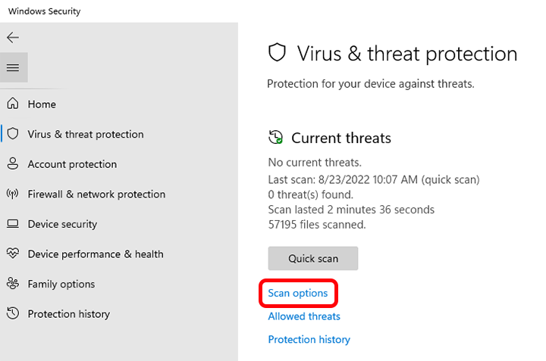Screen dimensions: 546x361
Task: Open the blue Protection history link
Action: click(x=309, y=340)
